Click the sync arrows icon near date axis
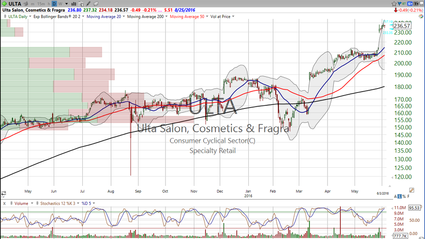The height and width of the screenshot is (239, 425). pos(4,193)
